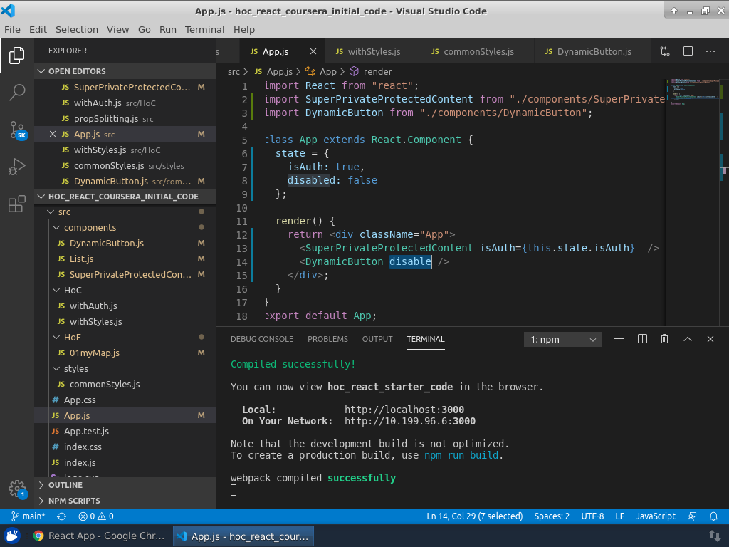Image resolution: width=729 pixels, height=547 pixels.
Task: Toggle the Explorer view icon
Action: [17, 55]
